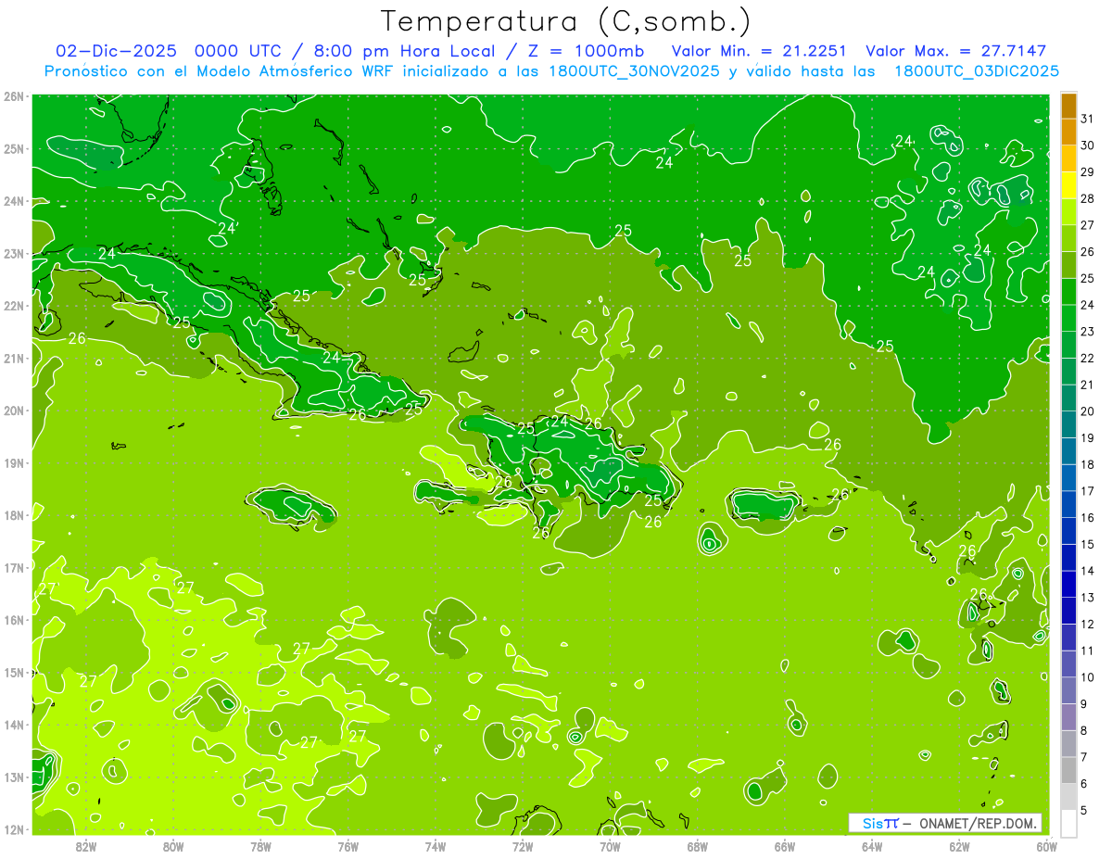Click the '26N' latitude axis label
Screen dimensions: 1112x859
point(14,96)
